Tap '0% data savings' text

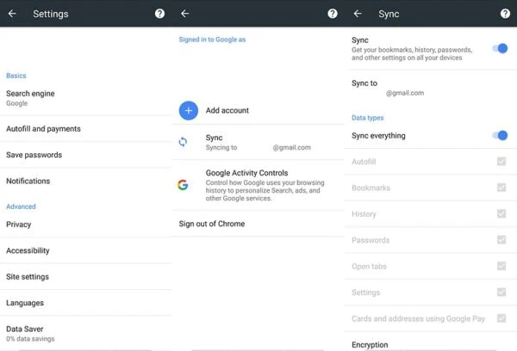point(30,339)
